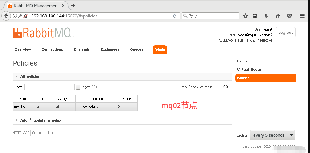
Task: Open the downloads arrow icon
Action: 266,16
